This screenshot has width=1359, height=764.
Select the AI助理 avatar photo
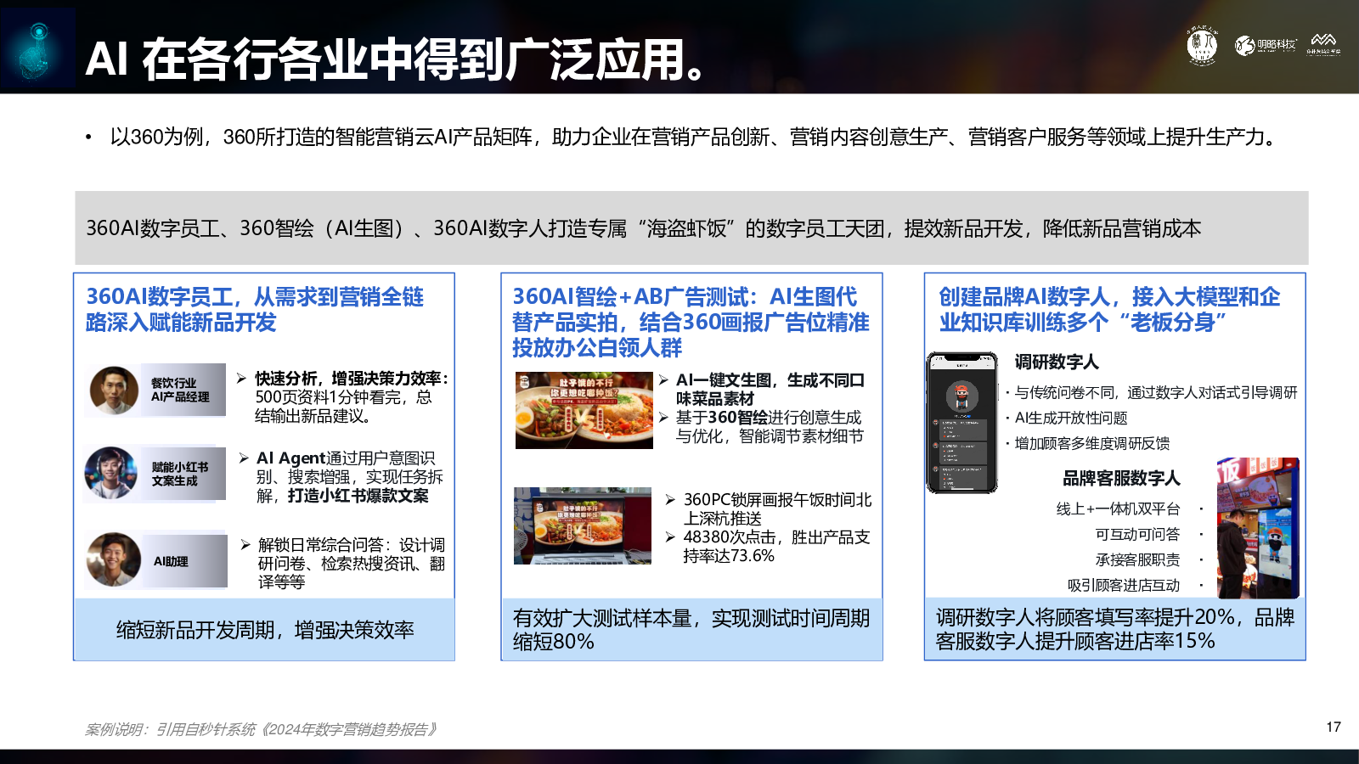(114, 559)
